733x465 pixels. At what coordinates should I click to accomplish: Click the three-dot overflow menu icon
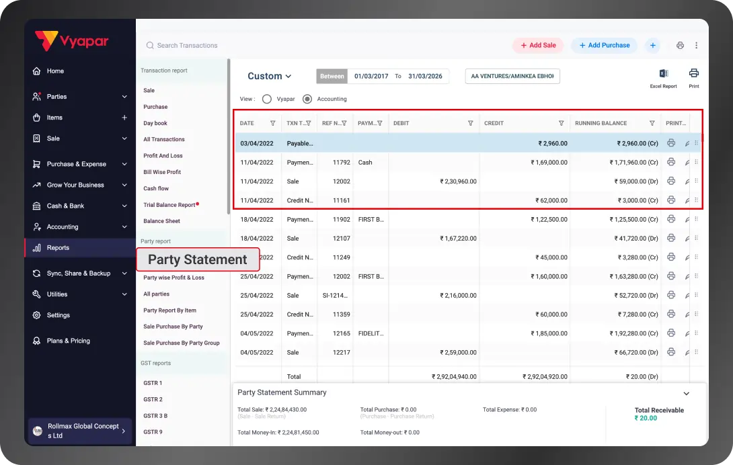[697, 45]
